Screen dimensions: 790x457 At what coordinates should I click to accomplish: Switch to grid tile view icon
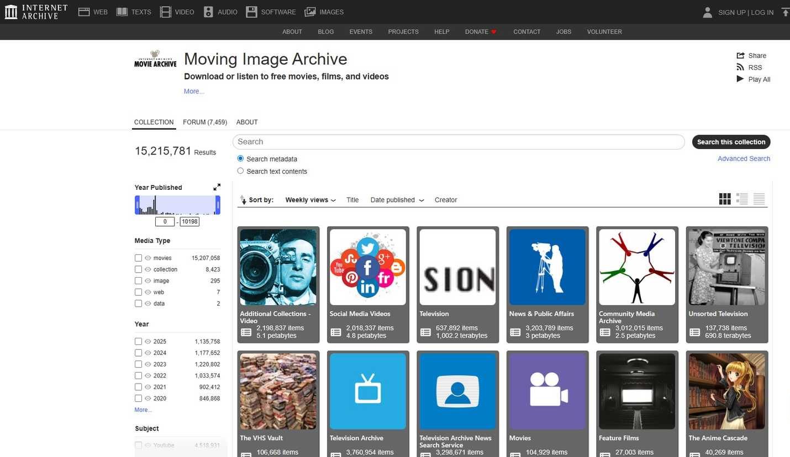(725, 199)
